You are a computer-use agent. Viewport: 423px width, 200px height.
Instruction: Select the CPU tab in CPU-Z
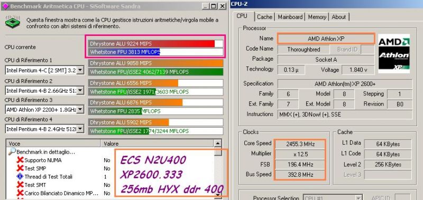[x=242, y=16]
